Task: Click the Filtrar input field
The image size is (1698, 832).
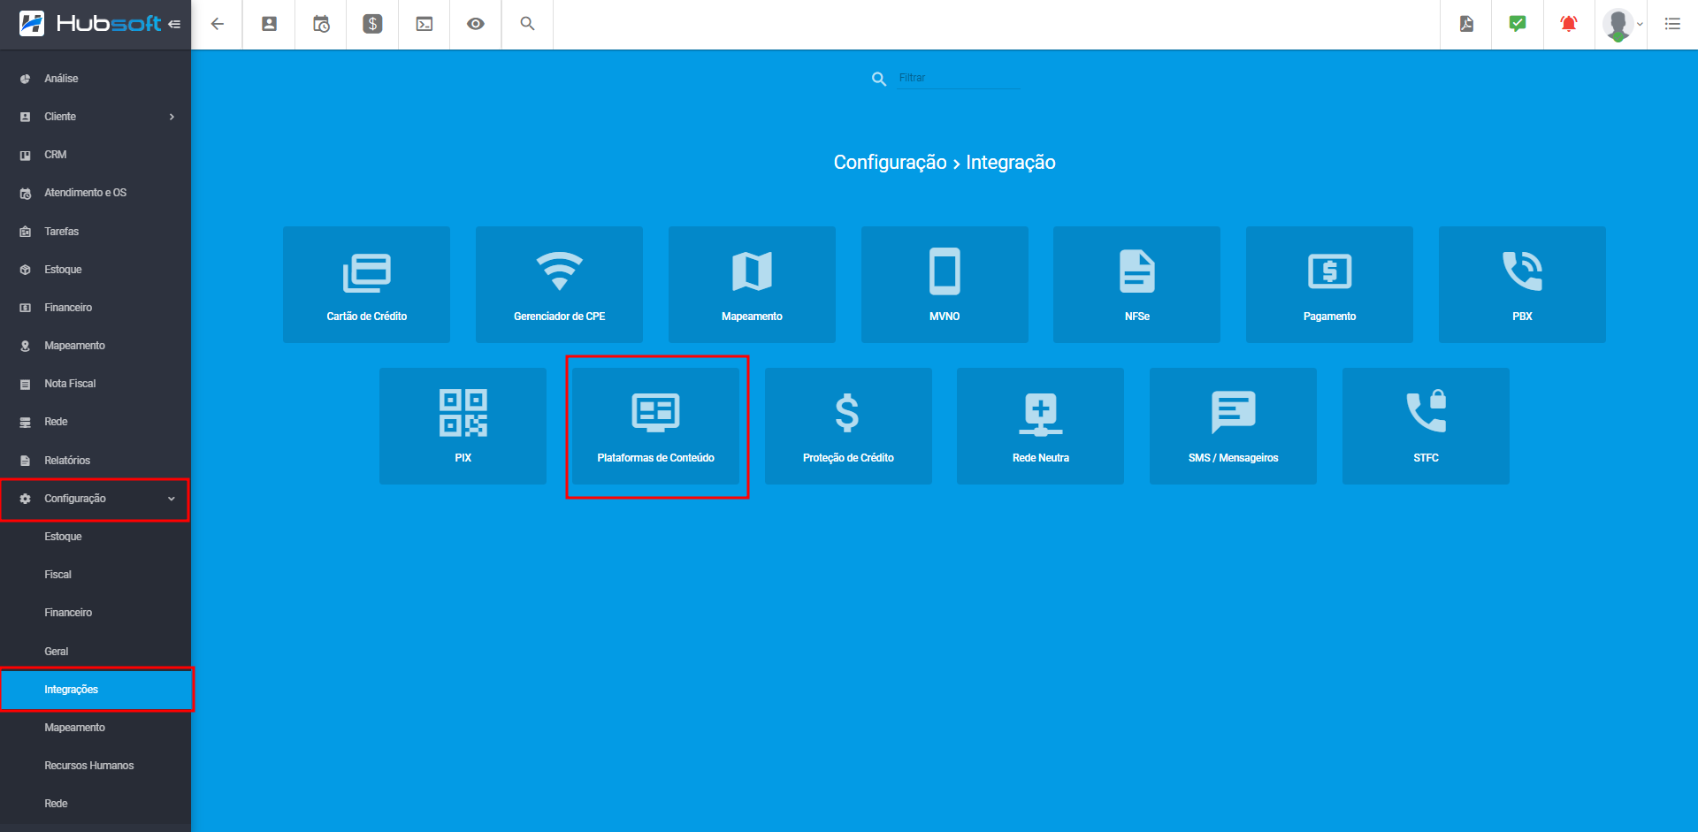Action: (959, 78)
